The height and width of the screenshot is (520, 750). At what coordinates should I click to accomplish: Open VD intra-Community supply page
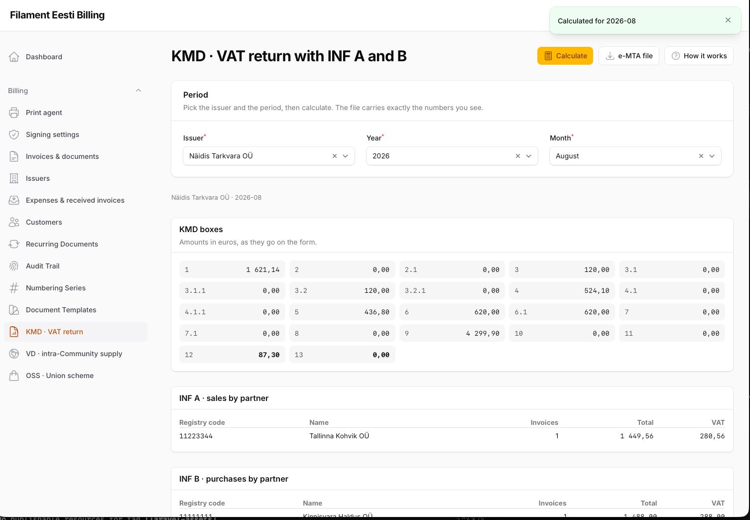tap(76, 354)
